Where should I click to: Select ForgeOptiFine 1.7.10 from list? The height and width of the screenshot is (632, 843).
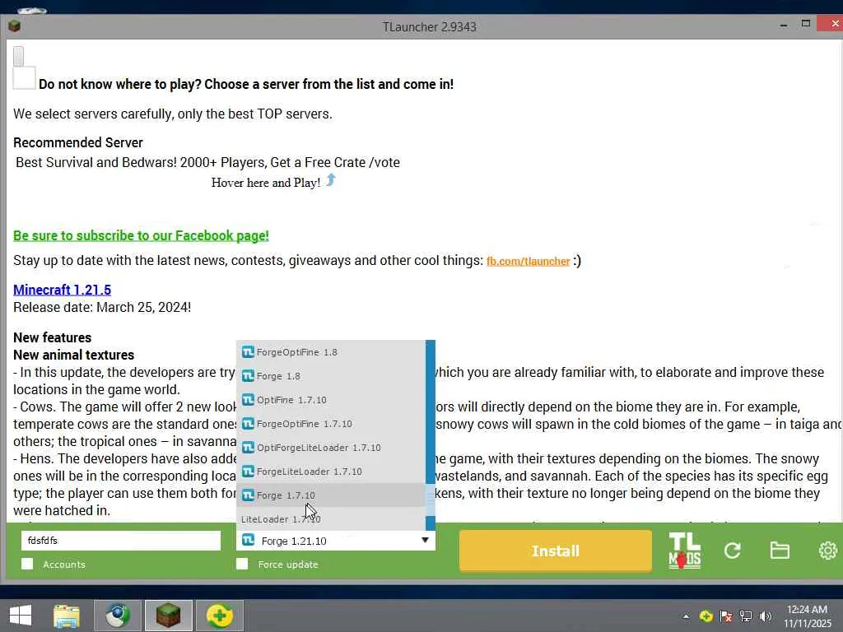[331, 424]
